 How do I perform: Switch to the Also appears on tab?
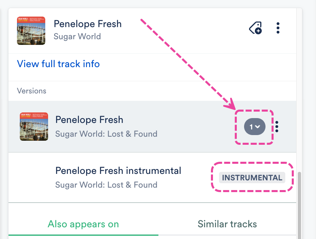[83, 224]
